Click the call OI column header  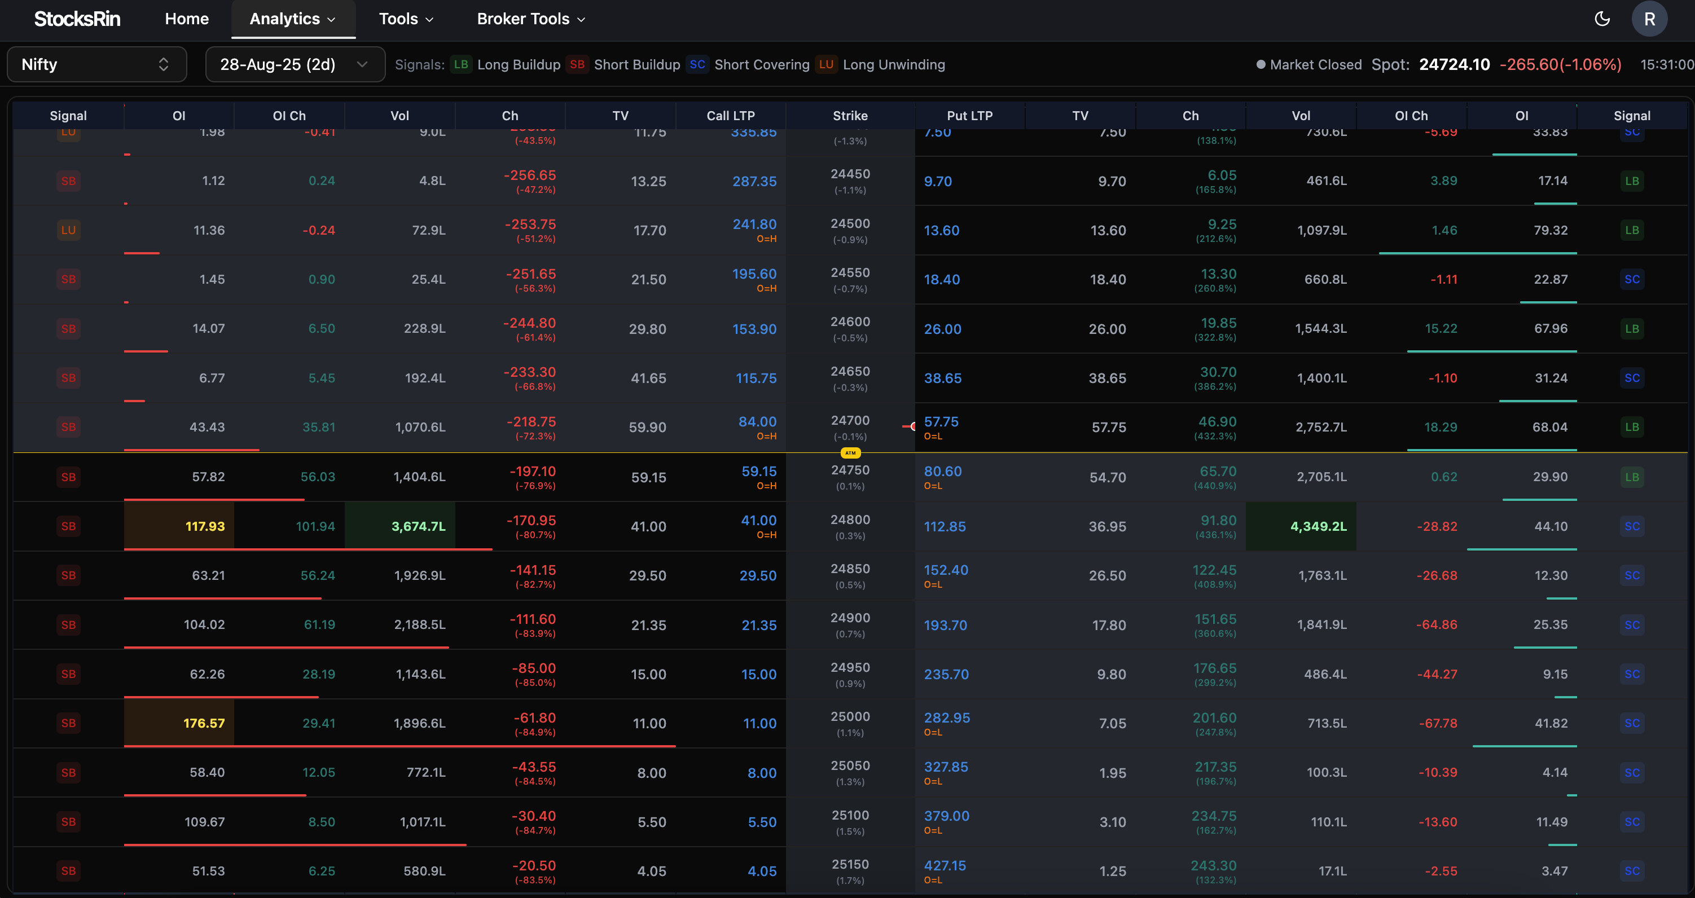[179, 116]
